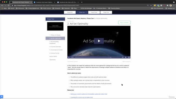This screenshot has width=176, height=99.
Task: Close the first Facebook Ads Expert Mastery tab
Action: pos(31,2)
